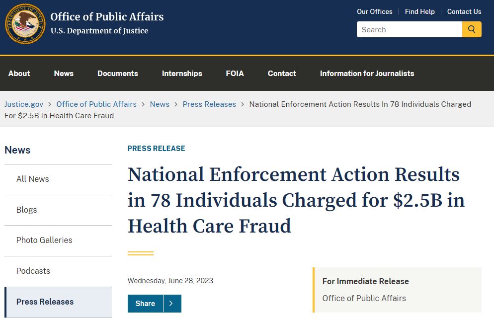Open the Documents menu item
494x318 pixels.
pyautogui.click(x=117, y=74)
